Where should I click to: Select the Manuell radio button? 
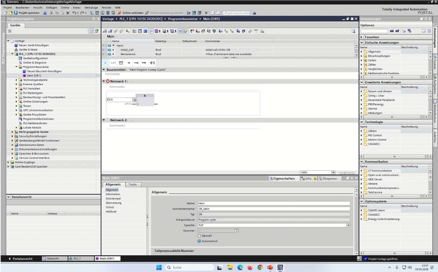(x=199, y=236)
